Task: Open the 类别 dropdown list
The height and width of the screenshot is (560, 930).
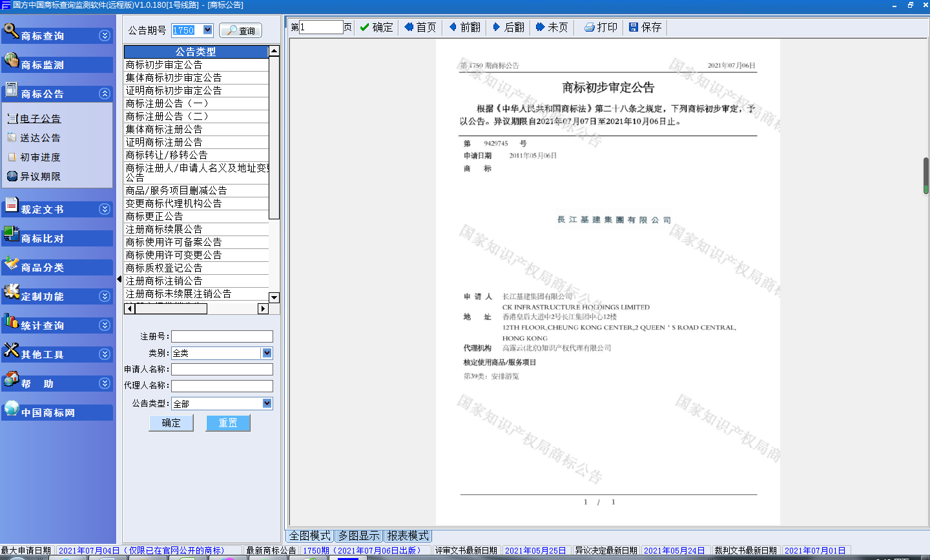Action: tap(267, 353)
